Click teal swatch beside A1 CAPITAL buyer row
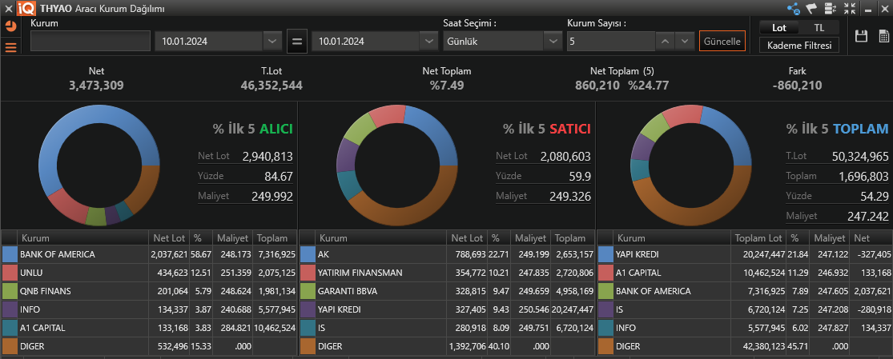 (10, 328)
